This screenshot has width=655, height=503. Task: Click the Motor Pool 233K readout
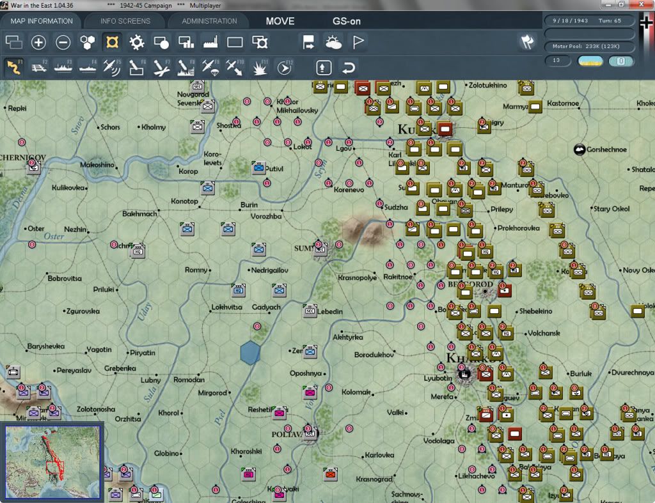[589, 46]
